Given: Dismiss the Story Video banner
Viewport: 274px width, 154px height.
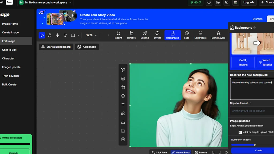Looking at the screenshot, I should pyautogui.click(x=257, y=19).
